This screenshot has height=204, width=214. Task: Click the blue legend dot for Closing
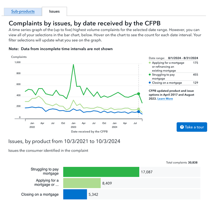tap(150, 83)
